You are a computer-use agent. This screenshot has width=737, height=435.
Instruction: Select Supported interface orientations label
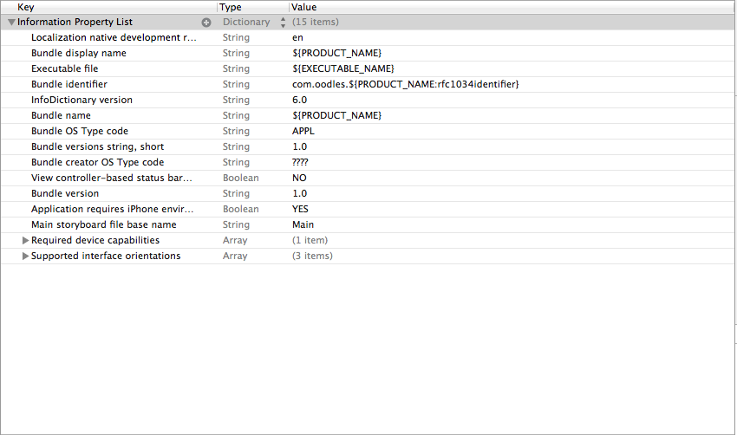(106, 256)
